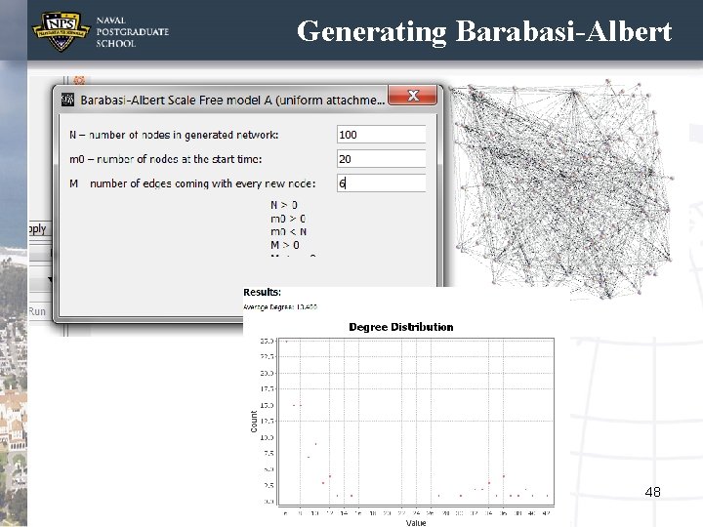
Task: Click the Gephi icon in dialog title
Action: coord(67,100)
